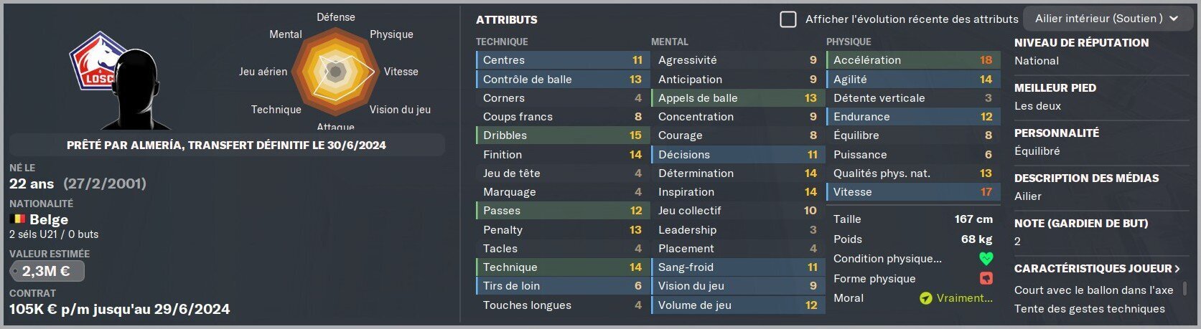
Task: Click the attribute polygon radar chart
Action: coord(335,71)
